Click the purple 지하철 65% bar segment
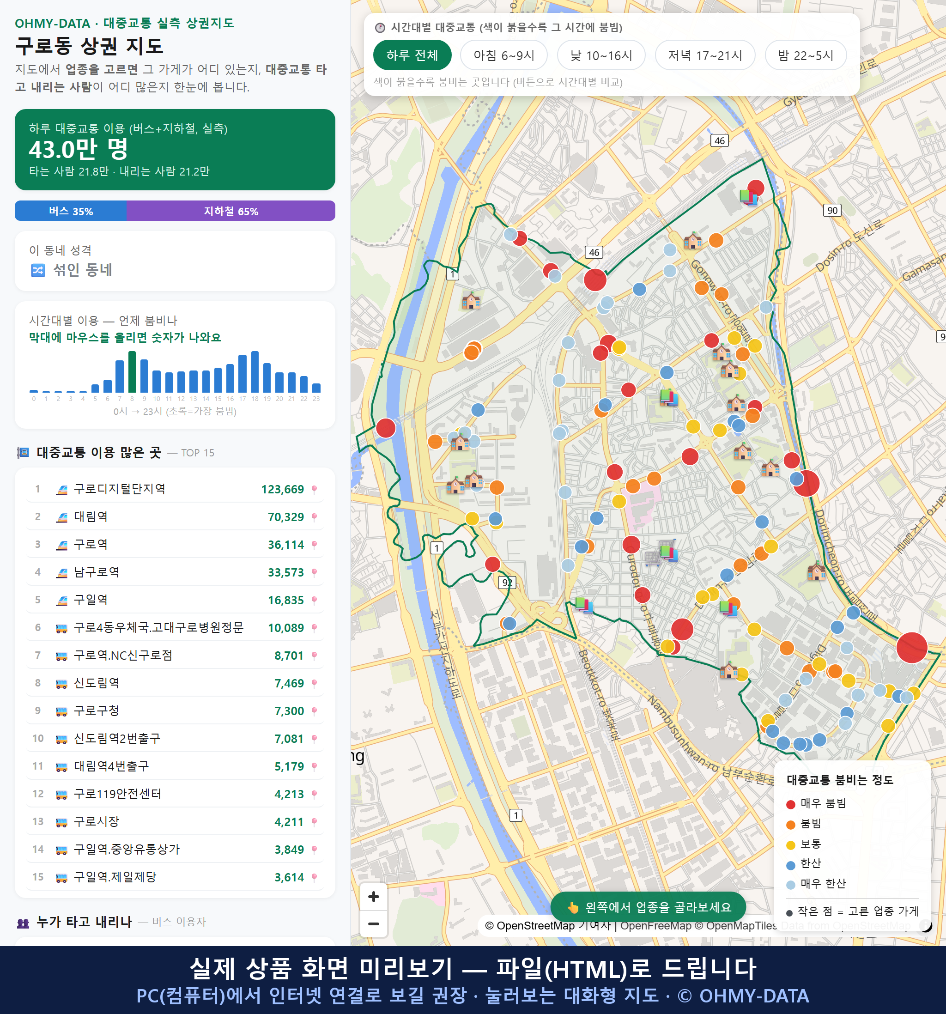This screenshot has width=946, height=1014. click(231, 211)
